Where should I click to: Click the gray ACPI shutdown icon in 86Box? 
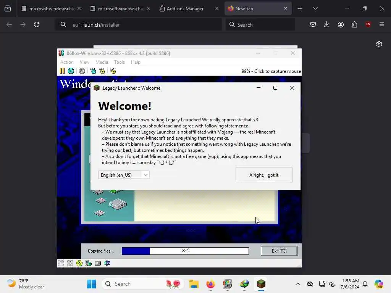click(82, 71)
